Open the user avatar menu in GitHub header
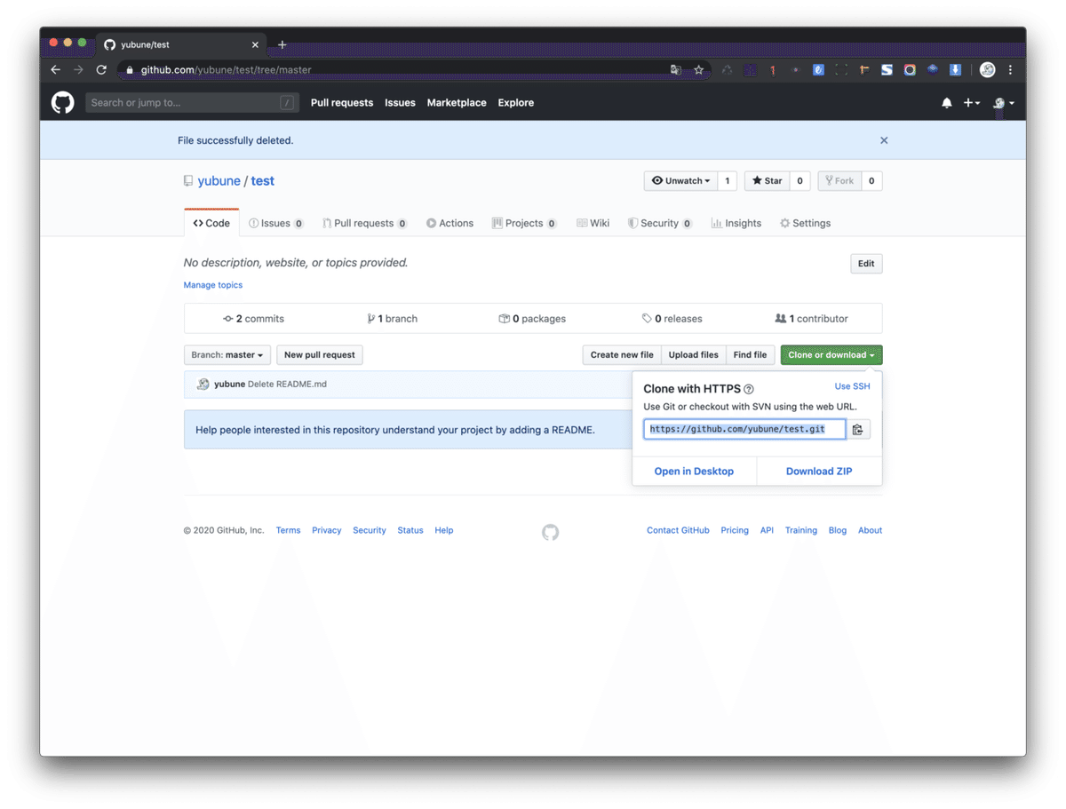Viewport: 1066px width, 809px height. pyautogui.click(x=1004, y=103)
